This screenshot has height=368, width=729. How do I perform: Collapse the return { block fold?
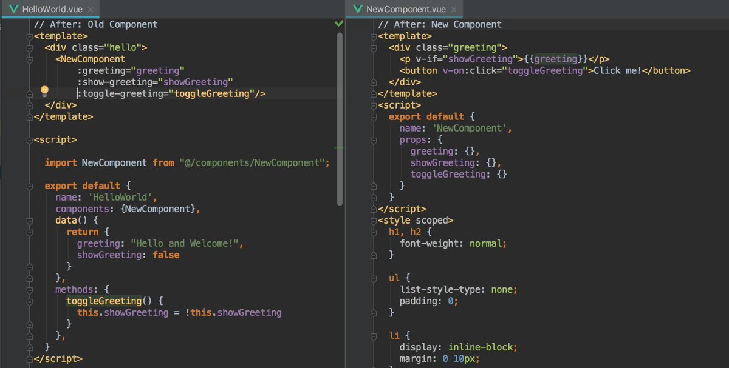(29, 232)
